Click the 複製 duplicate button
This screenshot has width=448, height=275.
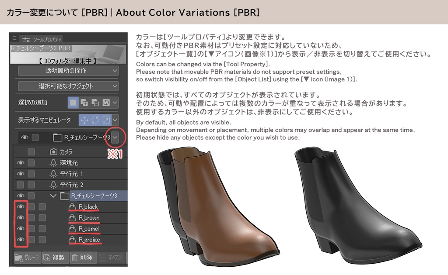tap(56, 257)
